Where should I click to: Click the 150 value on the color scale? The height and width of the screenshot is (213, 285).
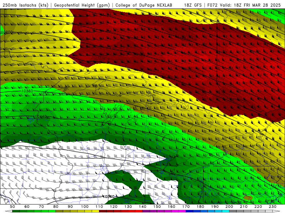(157, 207)
